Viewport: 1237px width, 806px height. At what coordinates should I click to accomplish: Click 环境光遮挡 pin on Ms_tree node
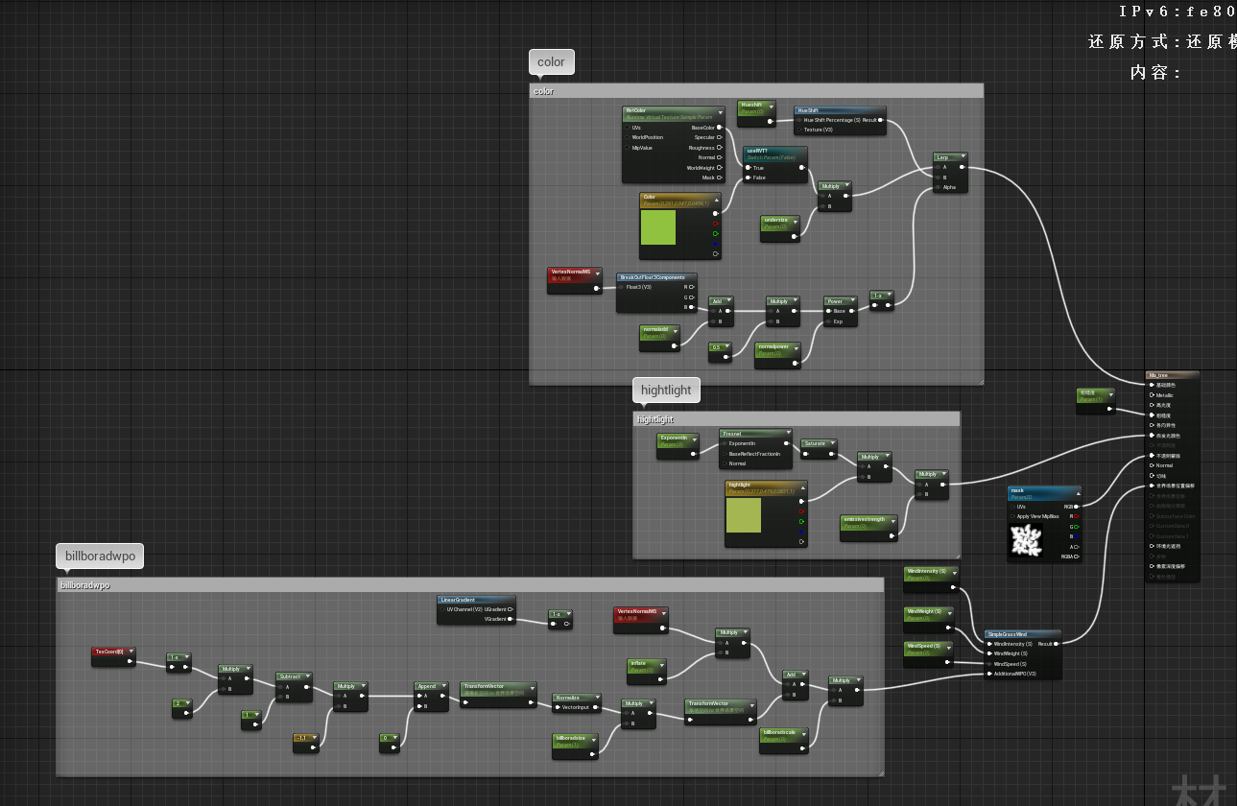point(1153,546)
